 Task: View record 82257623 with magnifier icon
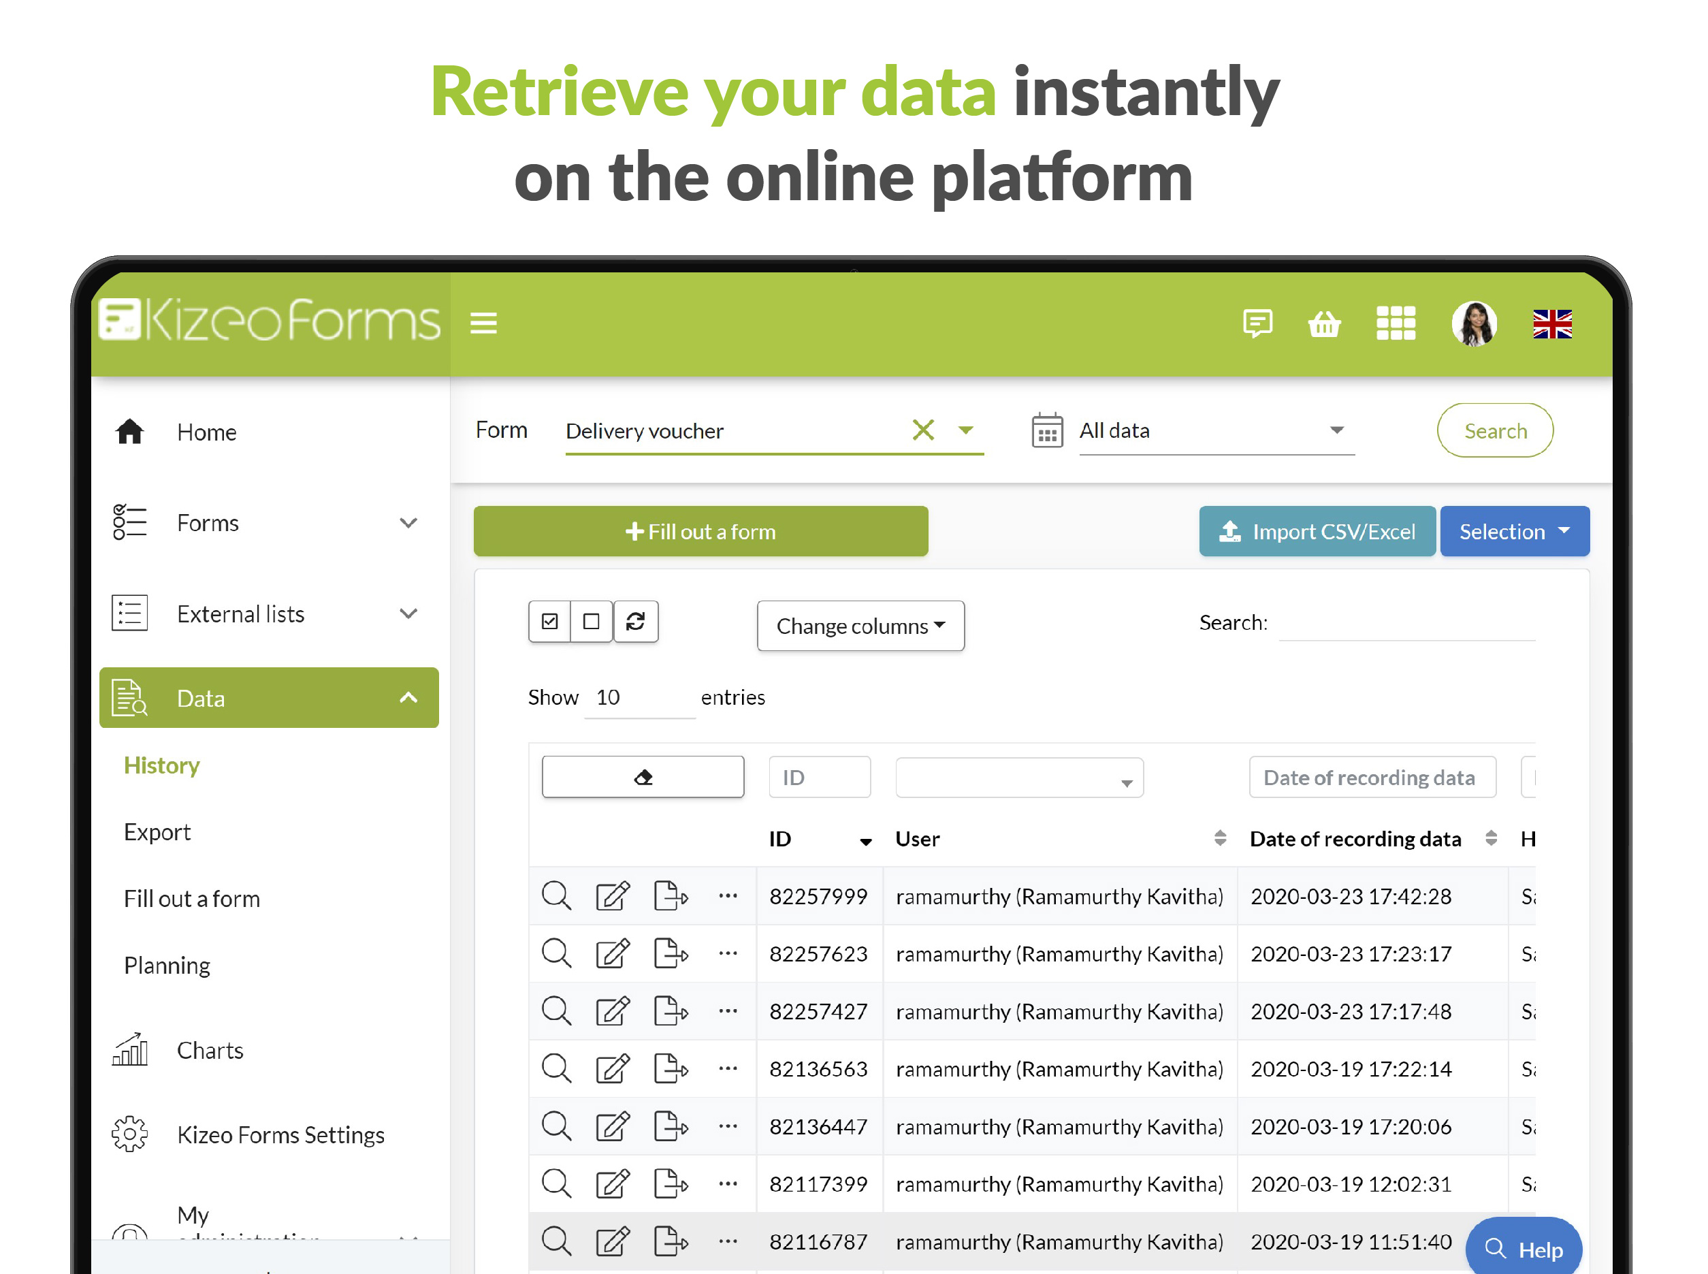(x=556, y=954)
